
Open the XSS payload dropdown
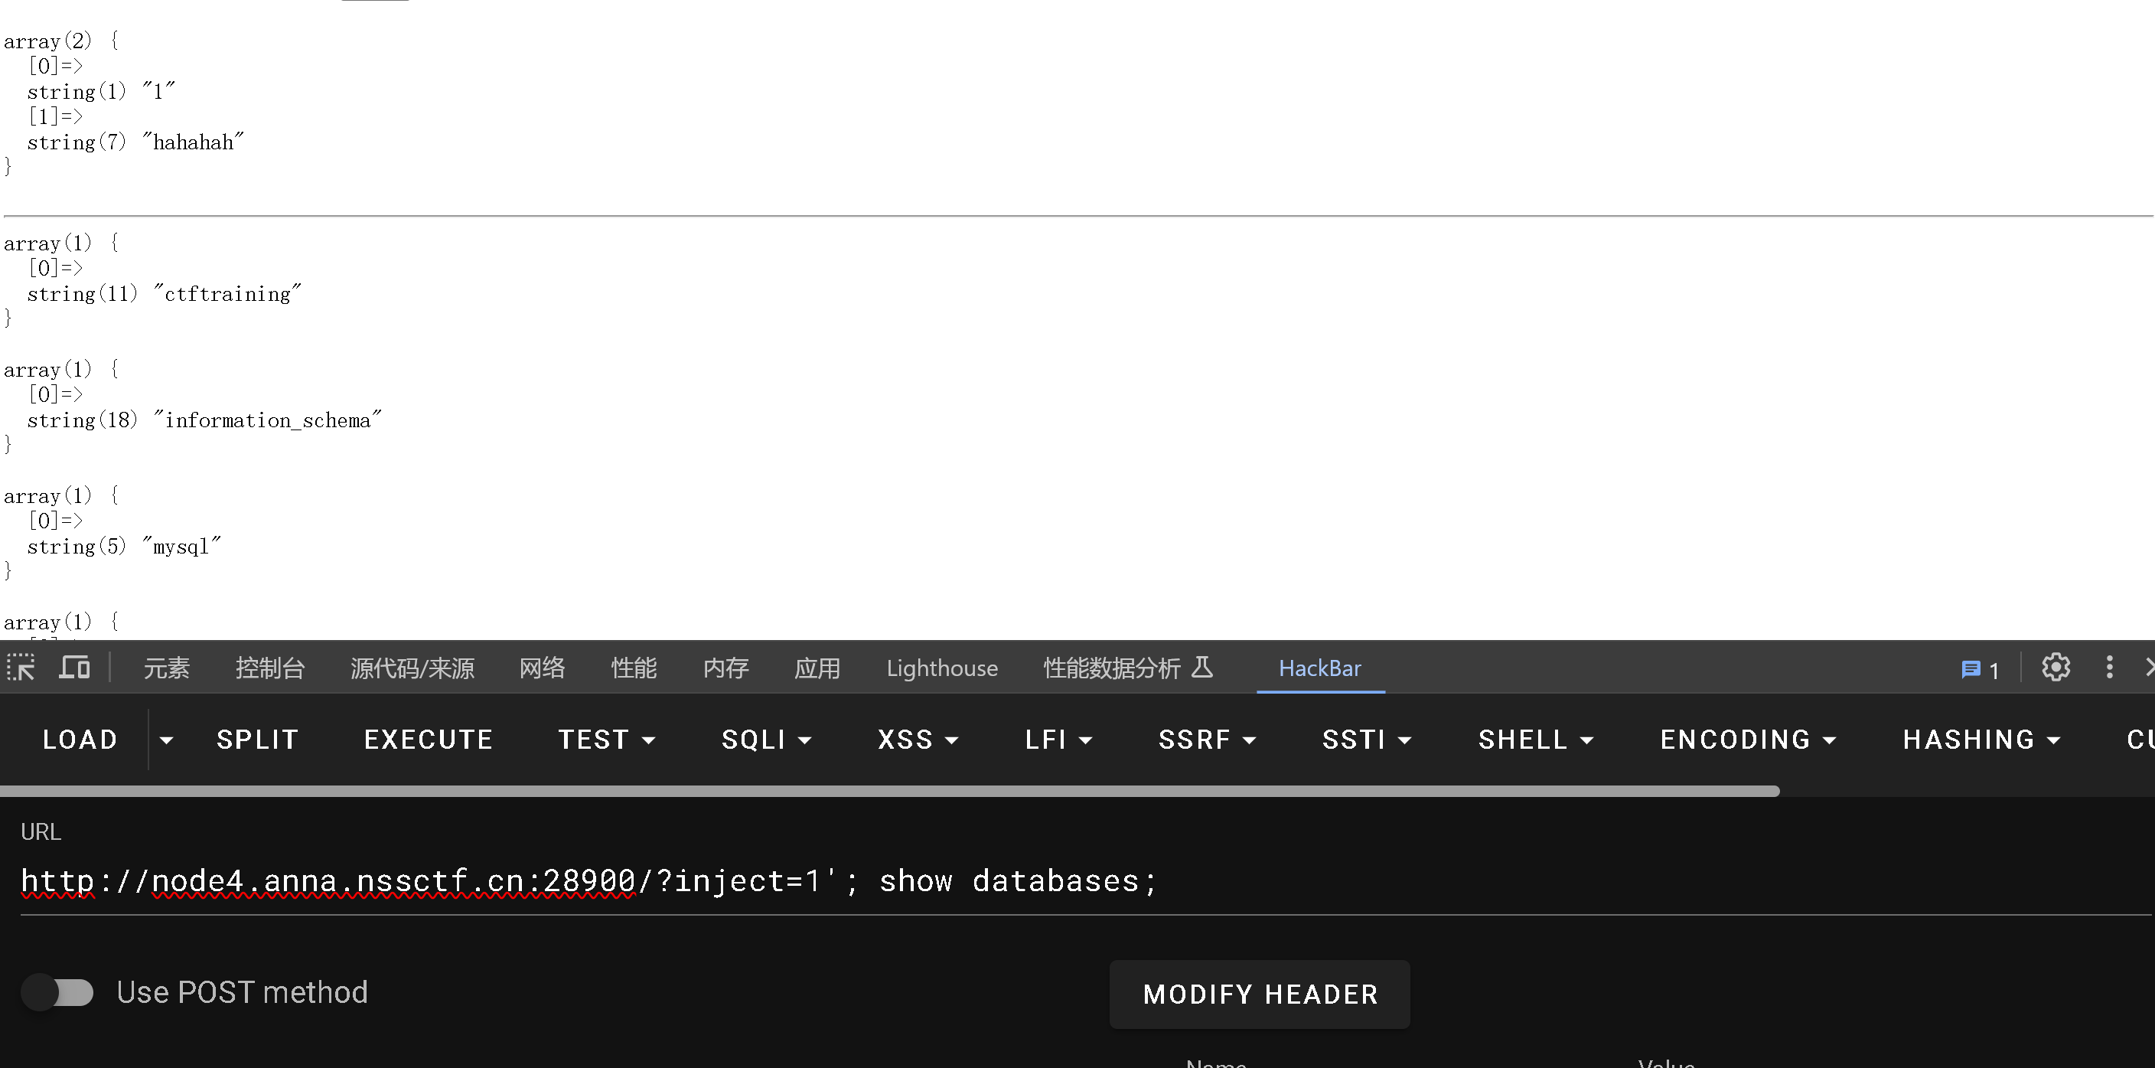click(918, 740)
